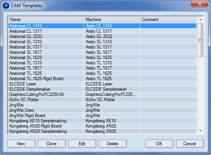Open the Edit button for the selected template
This screenshot has width=211, height=155.
[82, 144]
